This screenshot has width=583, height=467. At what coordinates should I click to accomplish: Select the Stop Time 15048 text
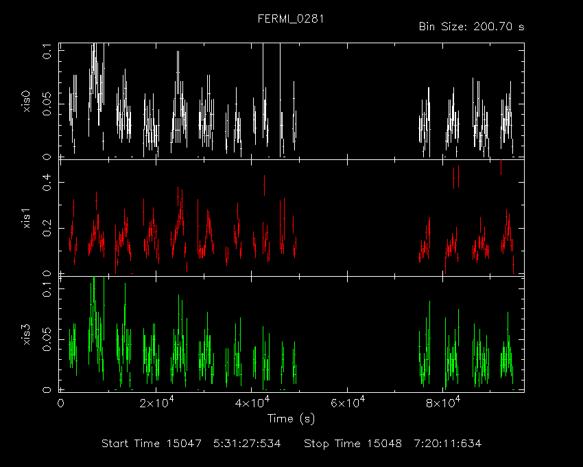coord(353,444)
